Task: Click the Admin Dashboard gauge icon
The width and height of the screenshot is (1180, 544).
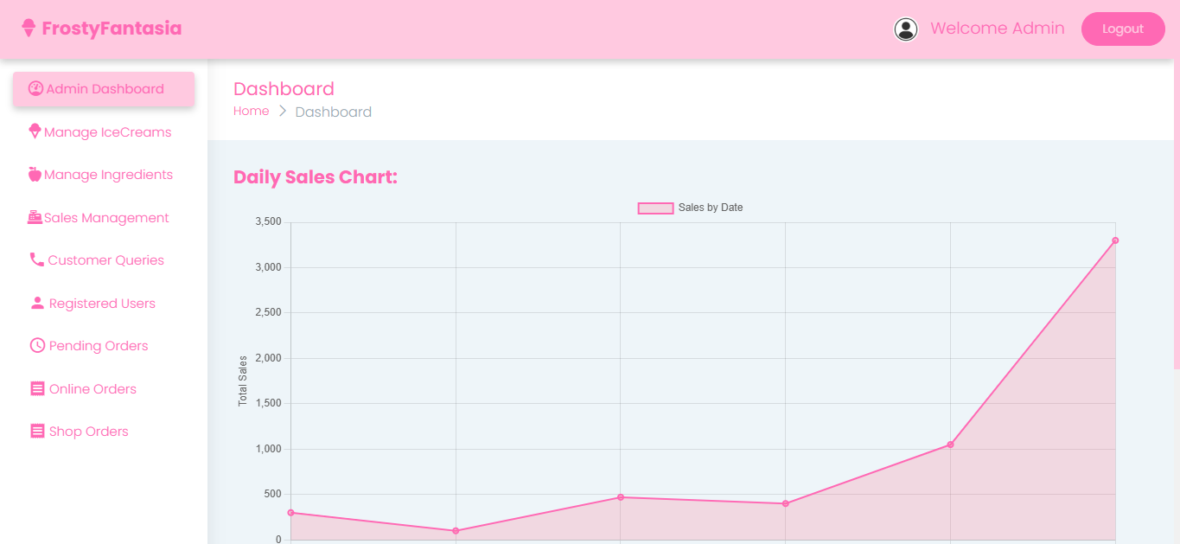Action: point(35,88)
